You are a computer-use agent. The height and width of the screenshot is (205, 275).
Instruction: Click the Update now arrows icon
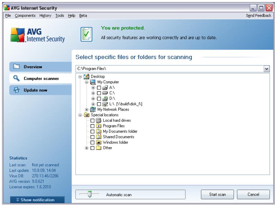pyautogui.click(x=16, y=90)
